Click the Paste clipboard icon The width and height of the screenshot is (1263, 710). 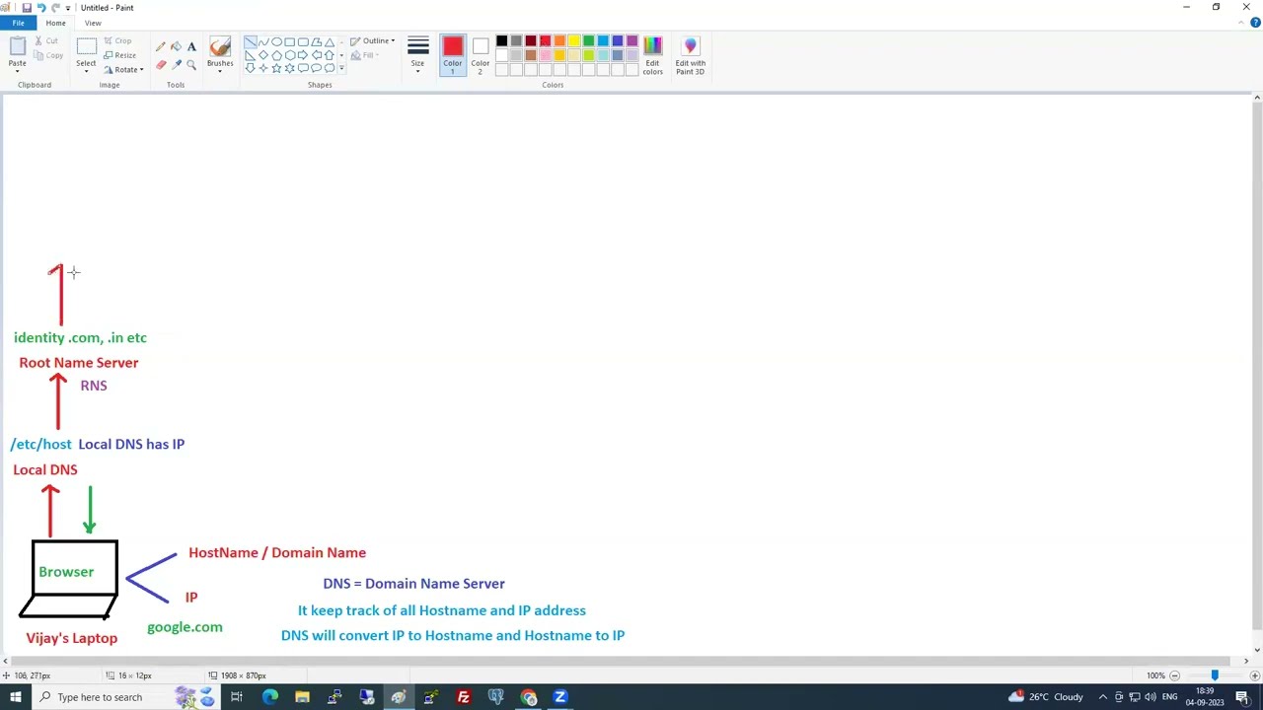[17, 46]
